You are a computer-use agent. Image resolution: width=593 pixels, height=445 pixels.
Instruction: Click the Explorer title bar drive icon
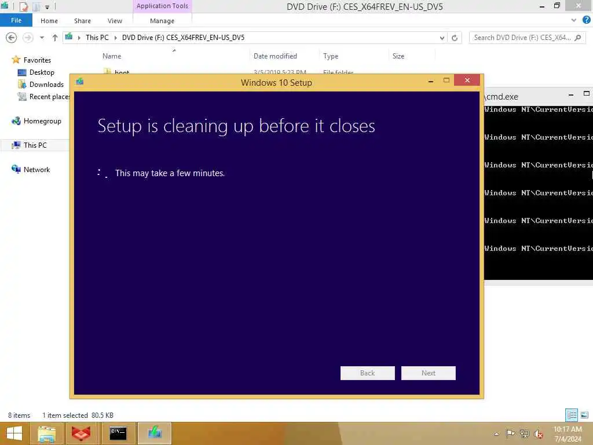pos(5,6)
